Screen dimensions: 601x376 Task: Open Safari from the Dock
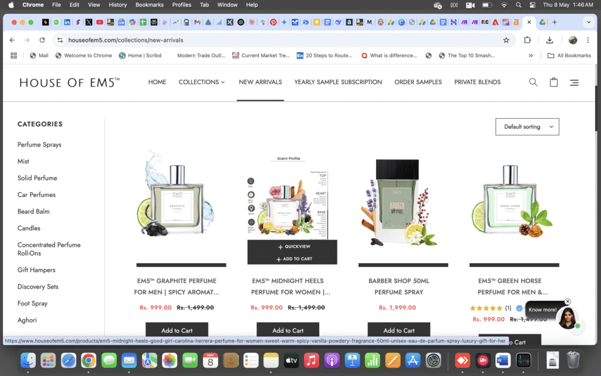coord(69,361)
